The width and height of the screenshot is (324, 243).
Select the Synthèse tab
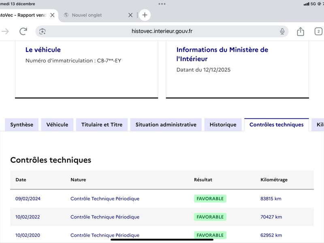22,125
